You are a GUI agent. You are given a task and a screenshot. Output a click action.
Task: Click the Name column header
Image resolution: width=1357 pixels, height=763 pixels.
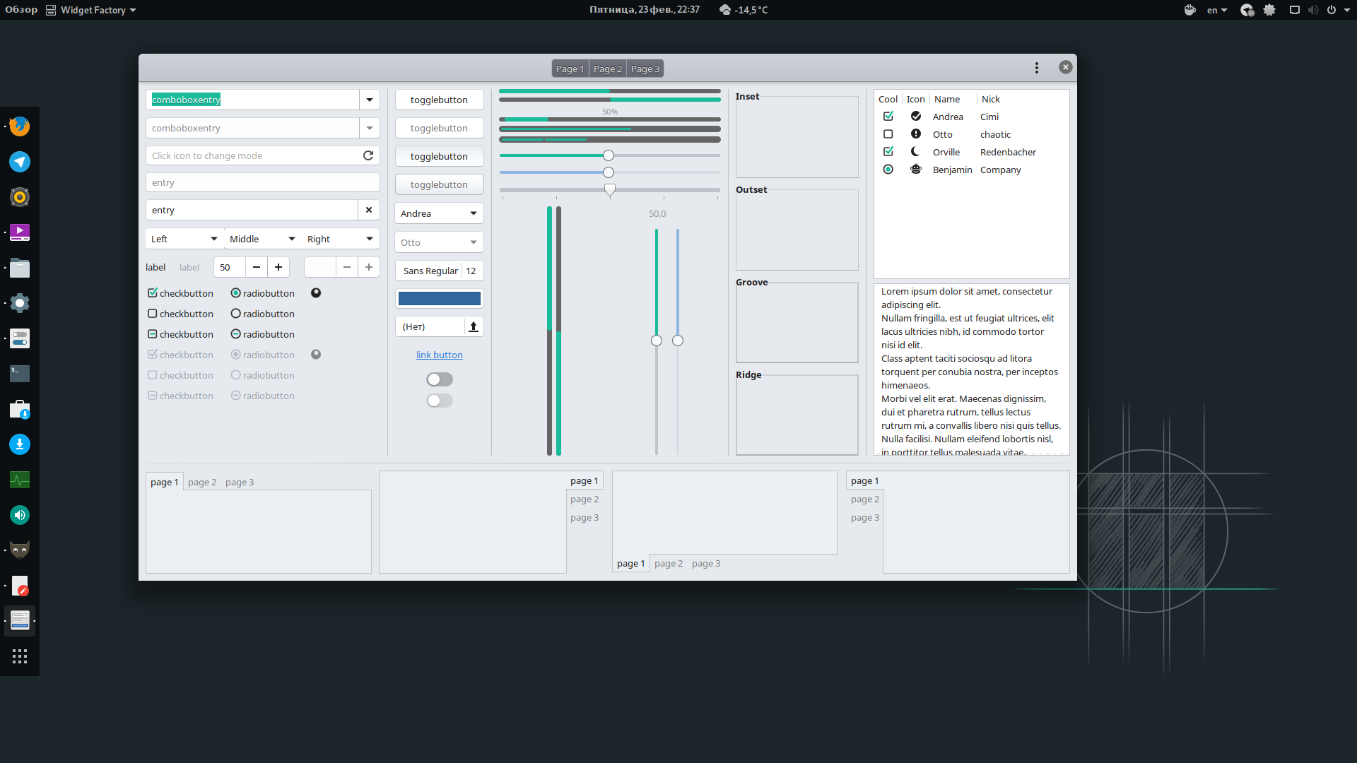pos(947,99)
